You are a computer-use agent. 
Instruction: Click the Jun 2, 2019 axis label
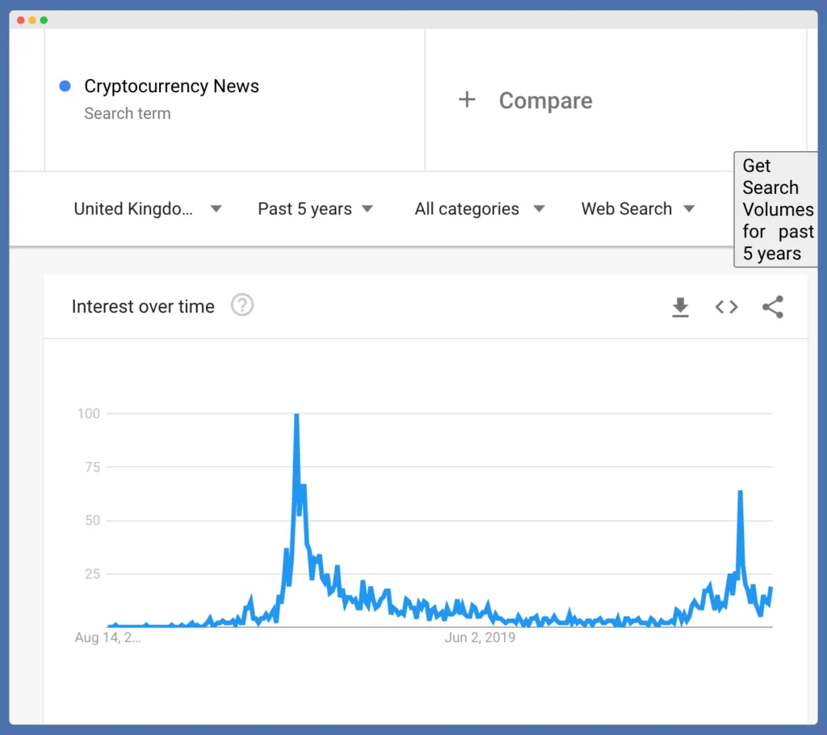[x=481, y=637]
